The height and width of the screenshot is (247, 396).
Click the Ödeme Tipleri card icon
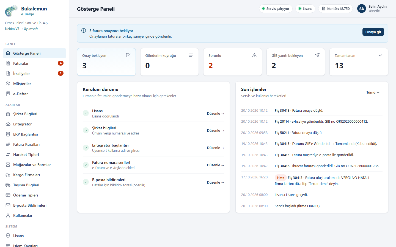[x=8, y=195]
